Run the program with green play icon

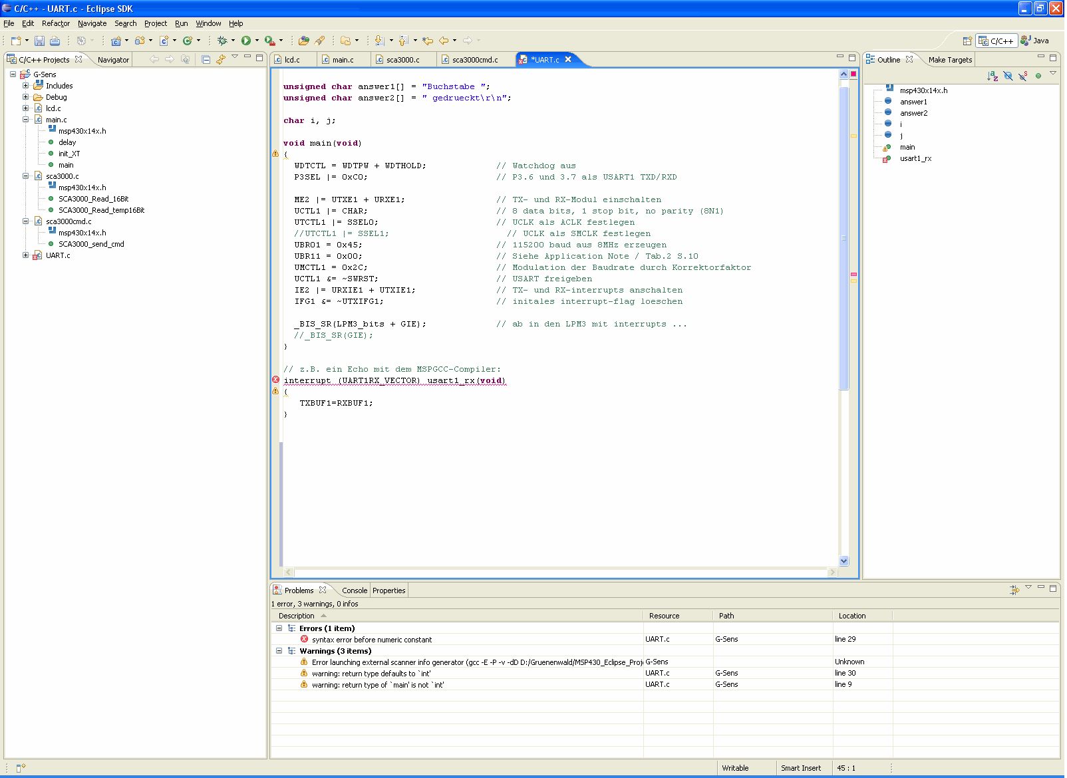click(246, 41)
